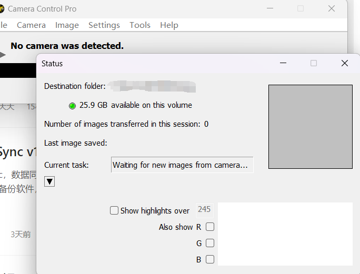Viewport: 360px width, 274px height.
Task: Tick the B channel checkbox
Action: click(x=210, y=259)
